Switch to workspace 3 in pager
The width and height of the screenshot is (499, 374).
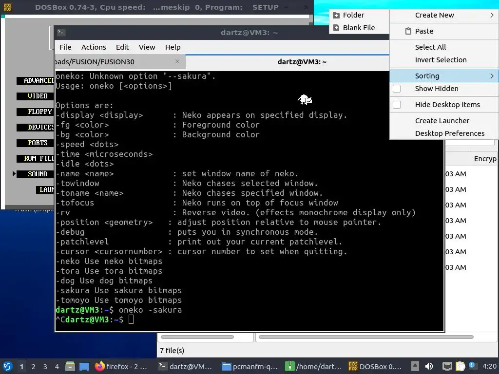45,366
